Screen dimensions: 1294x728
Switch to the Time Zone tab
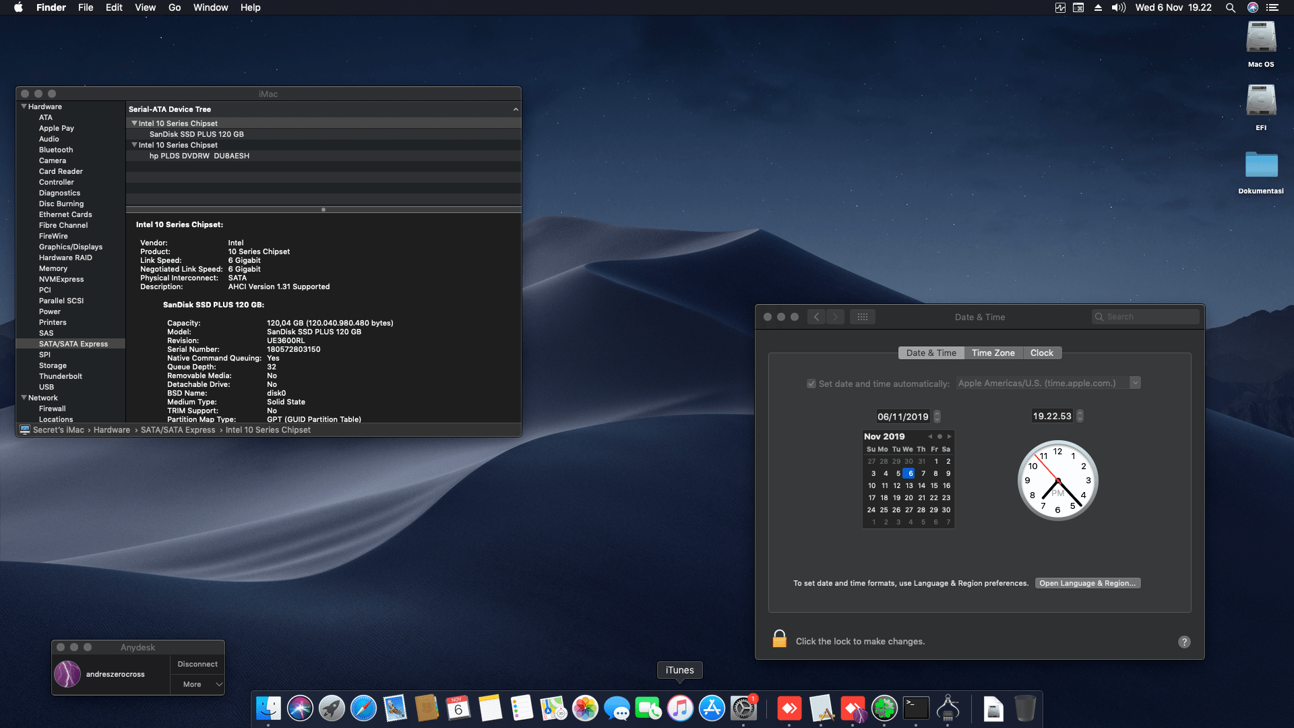[993, 353]
